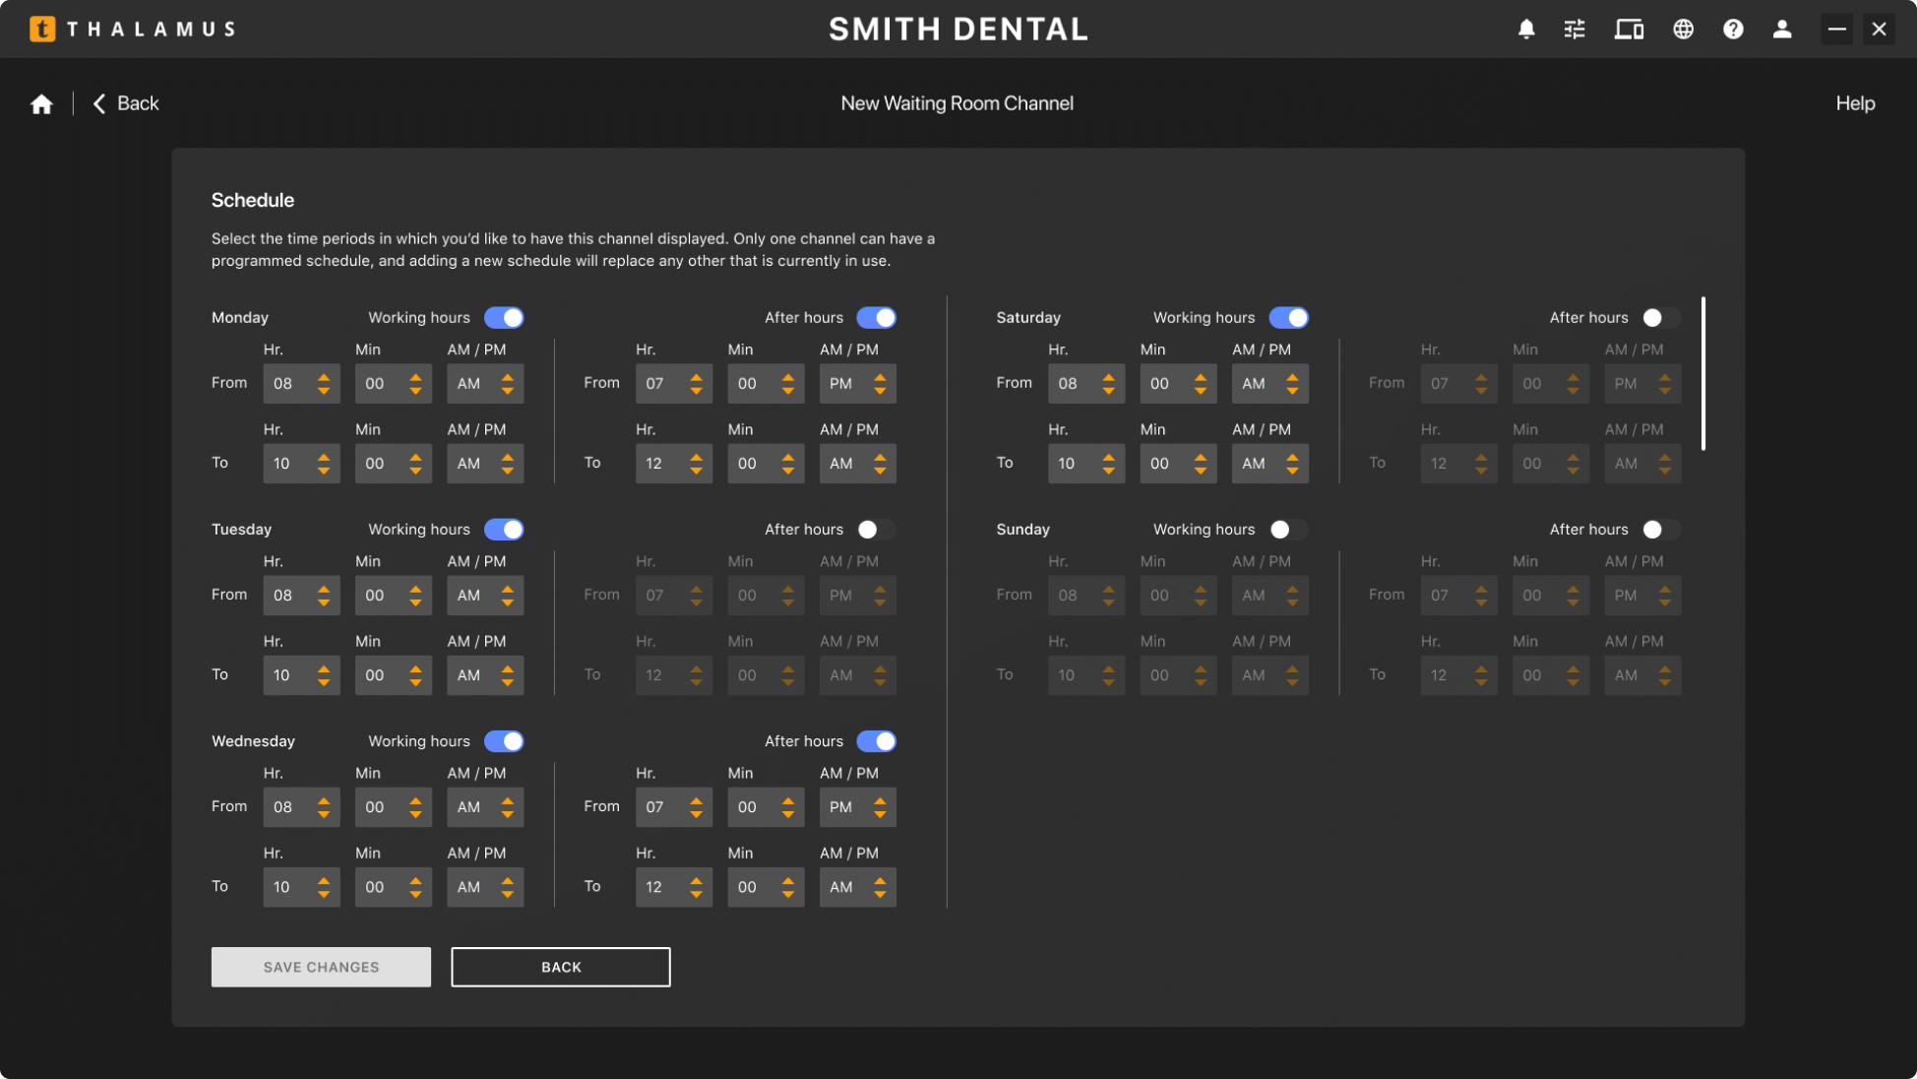Enable Tuesday after hours schedule

tap(876, 529)
